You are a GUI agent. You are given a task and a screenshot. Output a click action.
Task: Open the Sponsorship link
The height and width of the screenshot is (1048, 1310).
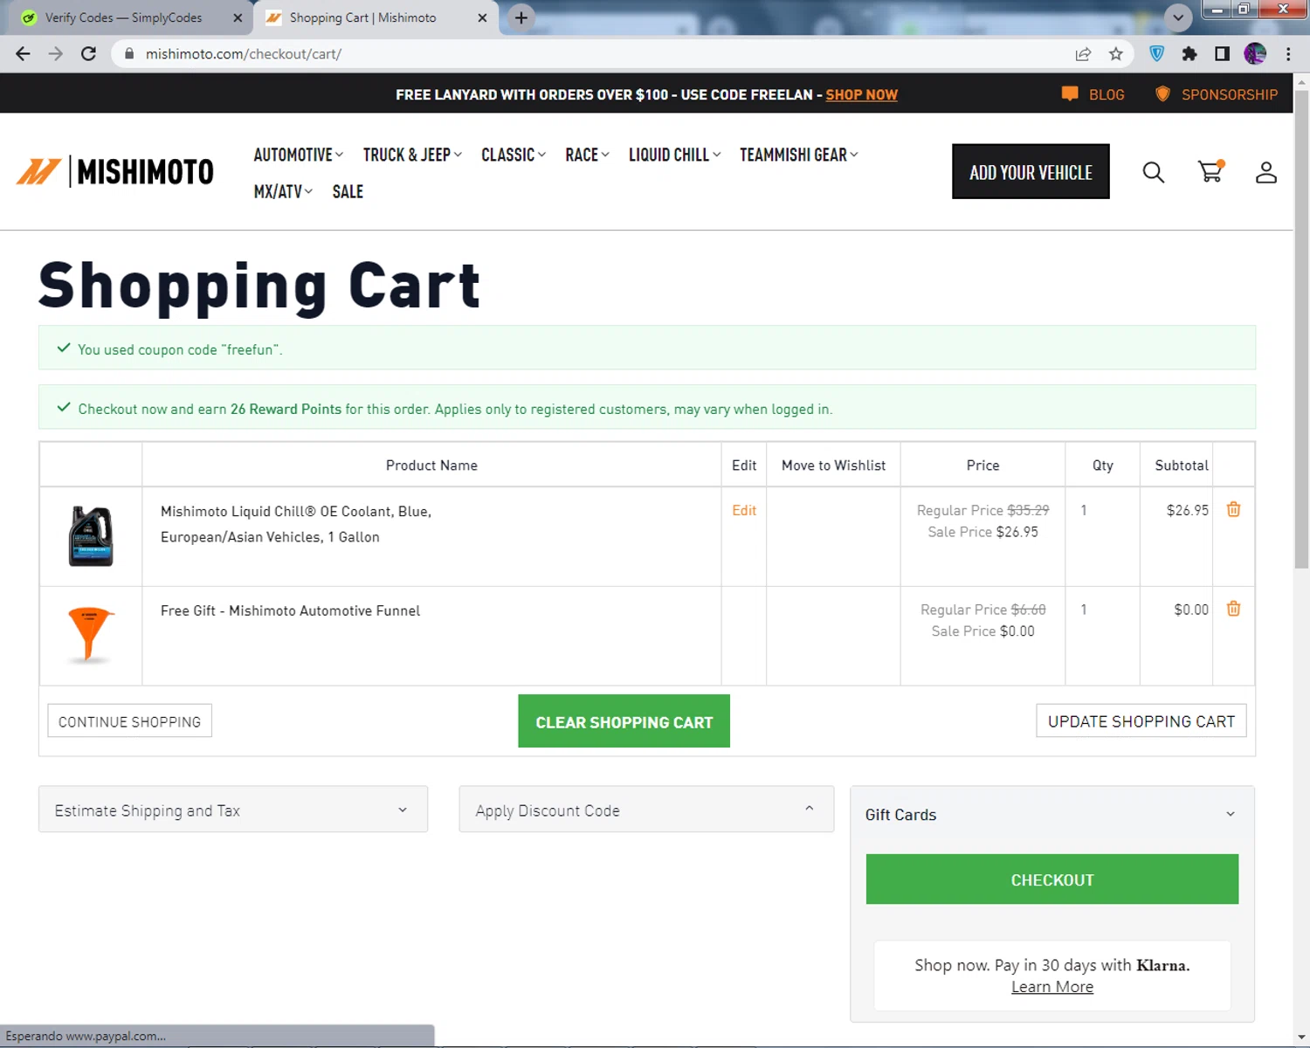(x=1217, y=94)
